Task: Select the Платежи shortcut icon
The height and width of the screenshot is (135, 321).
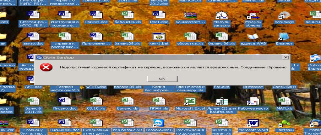Action: coord(284,123)
